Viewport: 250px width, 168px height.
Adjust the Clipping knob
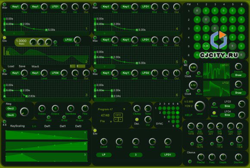pyautogui.click(x=137, y=108)
